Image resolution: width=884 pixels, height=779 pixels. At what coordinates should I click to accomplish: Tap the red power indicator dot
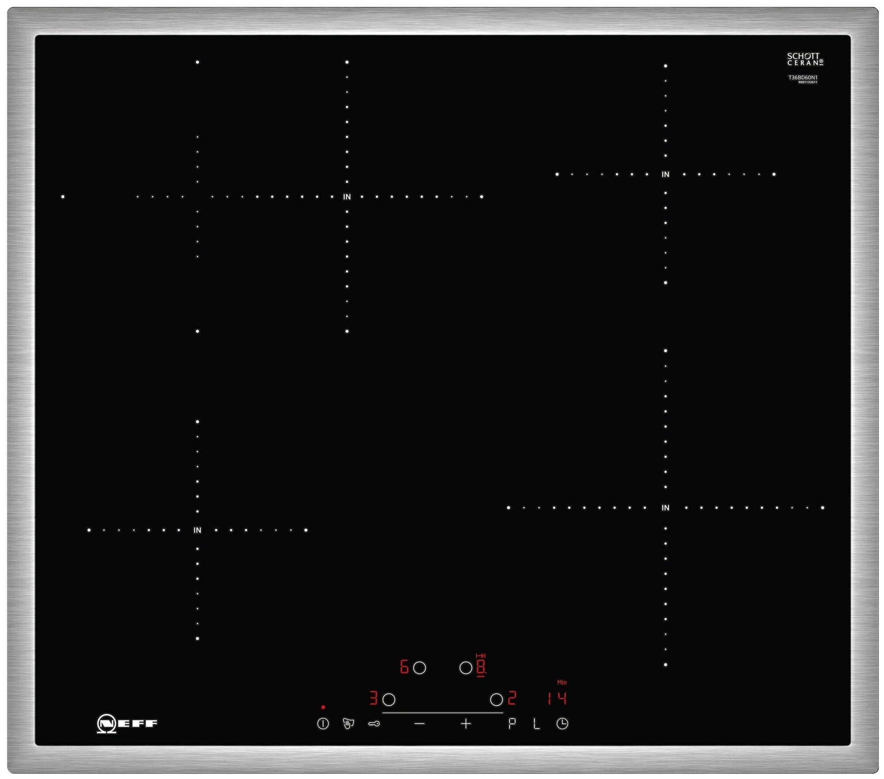pyautogui.click(x=323, y=707)
